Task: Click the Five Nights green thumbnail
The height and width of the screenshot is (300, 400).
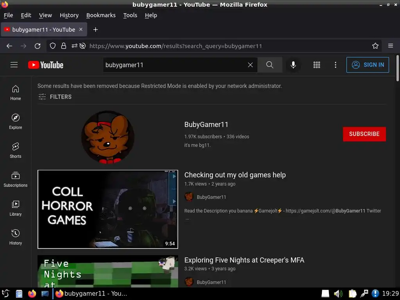Action: pyautogui.click(x=108, y=271)
